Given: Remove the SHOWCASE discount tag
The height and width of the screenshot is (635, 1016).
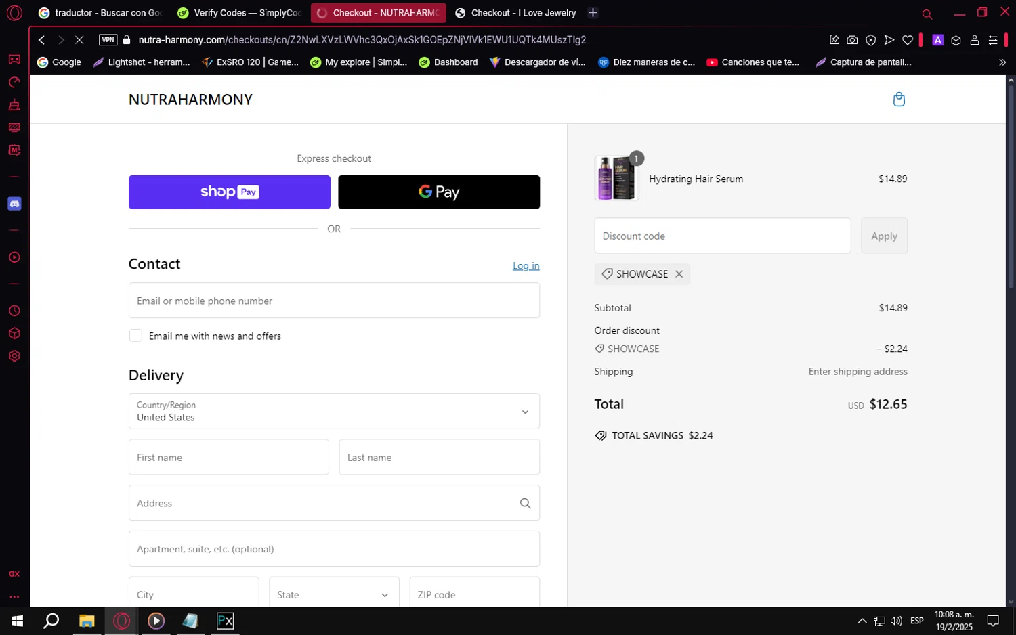Looking at the screenshot, I should point(679,274).
